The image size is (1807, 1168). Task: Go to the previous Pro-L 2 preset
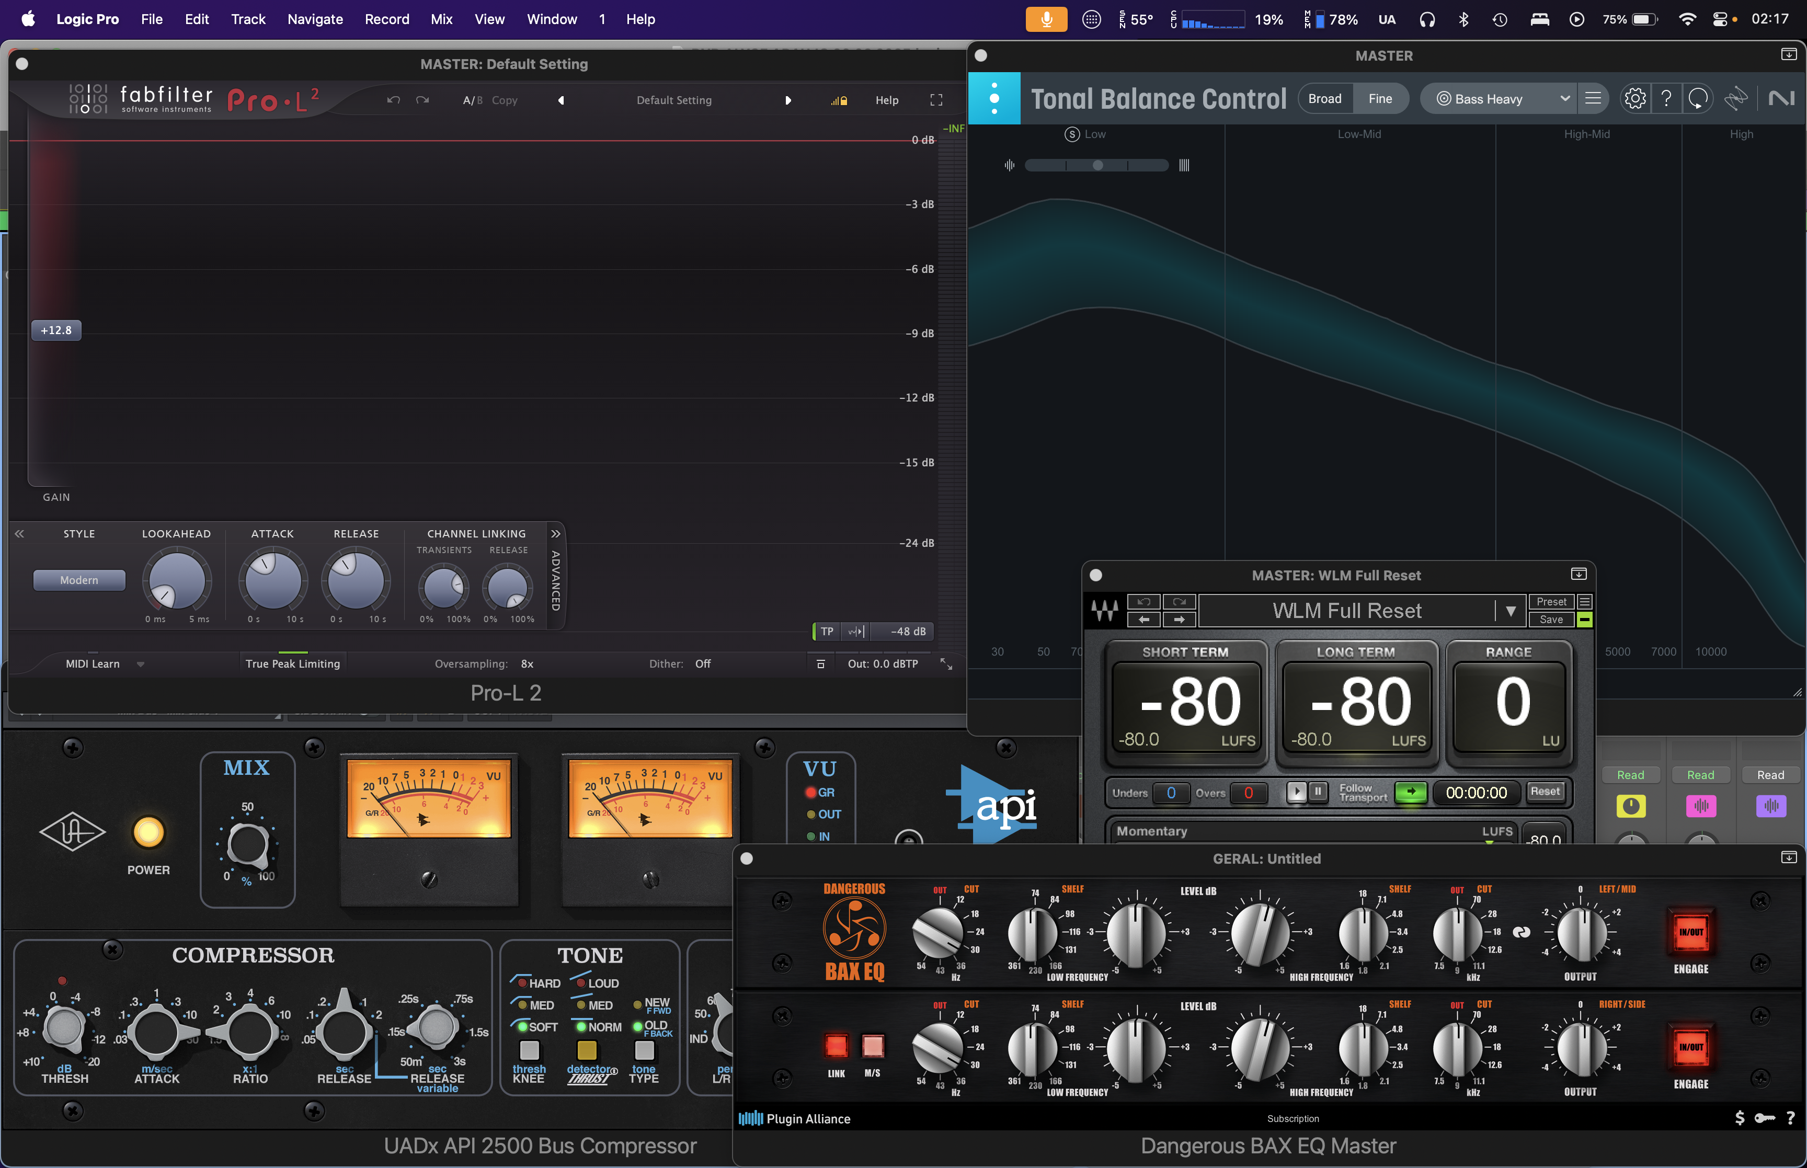pos(561,100)
